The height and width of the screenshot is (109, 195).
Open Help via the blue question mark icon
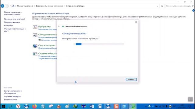(x=193, y=11)
